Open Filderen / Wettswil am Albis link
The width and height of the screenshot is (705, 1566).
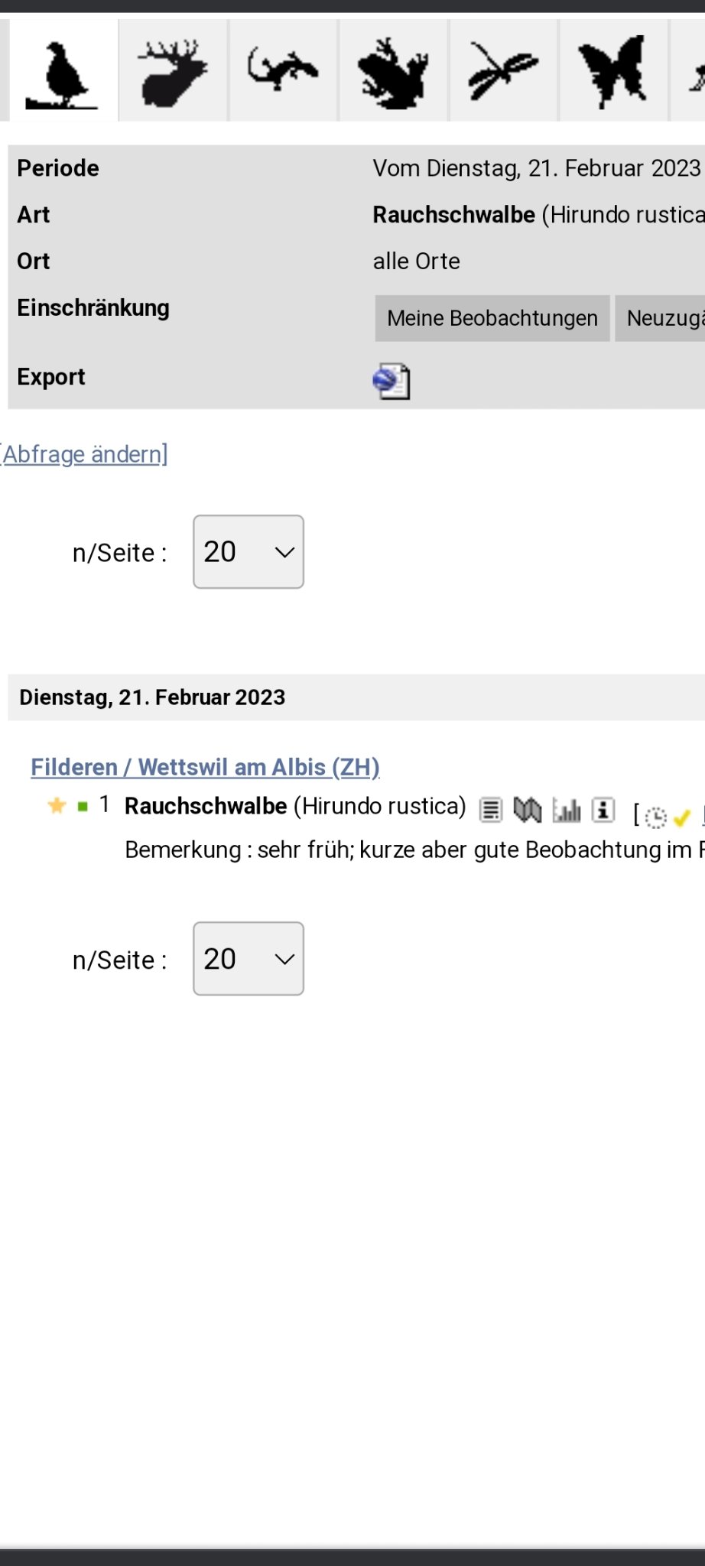[x=205, y=767]
